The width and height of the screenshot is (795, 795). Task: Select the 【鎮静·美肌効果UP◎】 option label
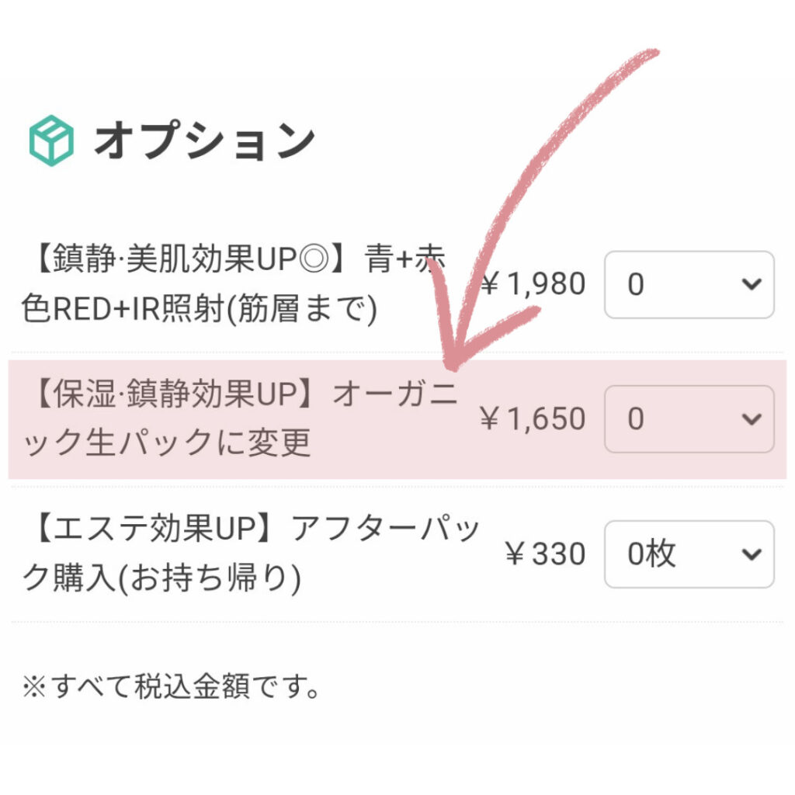(x=233, y=286)
